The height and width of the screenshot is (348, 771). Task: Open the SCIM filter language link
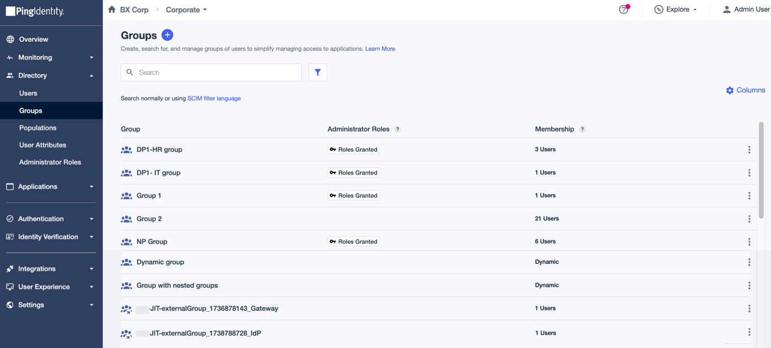click(214, 98)
